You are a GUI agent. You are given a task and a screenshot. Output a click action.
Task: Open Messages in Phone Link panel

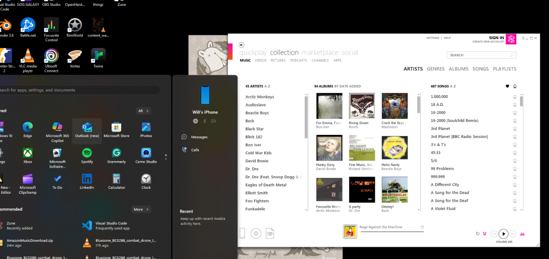(x=195, y=137)
